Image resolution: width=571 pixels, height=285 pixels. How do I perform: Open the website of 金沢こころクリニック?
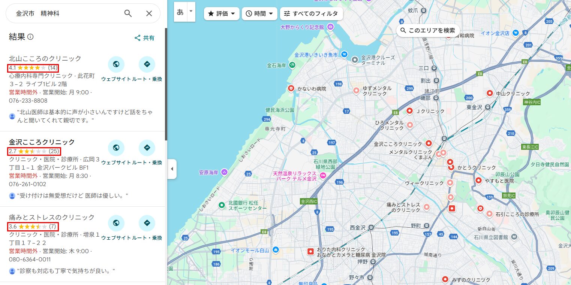pos(116,148)
